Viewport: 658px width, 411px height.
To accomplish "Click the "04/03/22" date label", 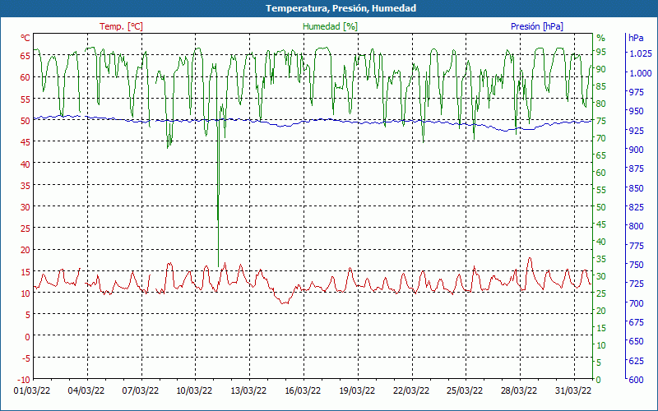I will pyautogui.click(x=86, y=390).
